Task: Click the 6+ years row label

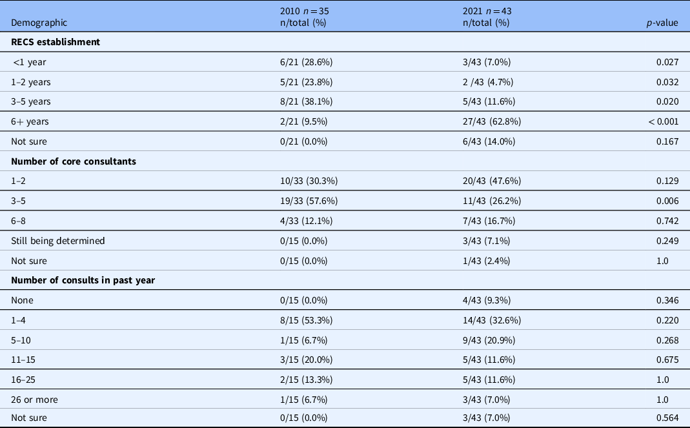Action: pyautogui.click(x=30, y=121)
